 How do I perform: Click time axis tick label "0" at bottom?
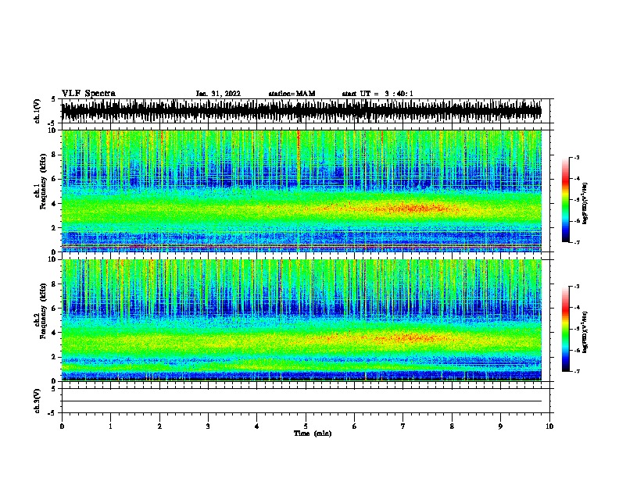62,426
